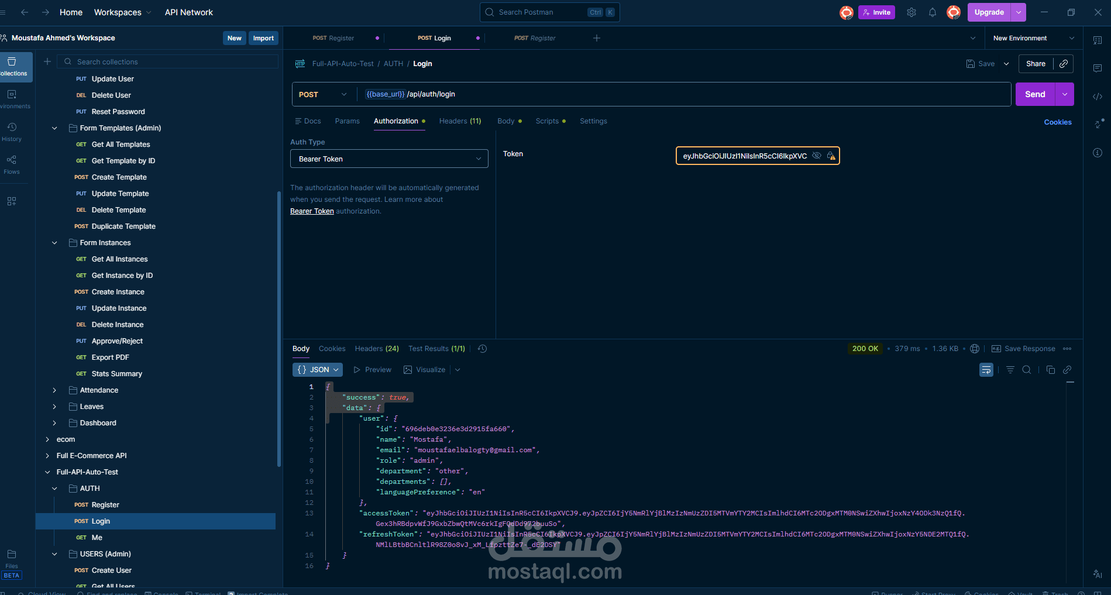Click the two-arrows icon in right sidebar

tap(1098, 125)
